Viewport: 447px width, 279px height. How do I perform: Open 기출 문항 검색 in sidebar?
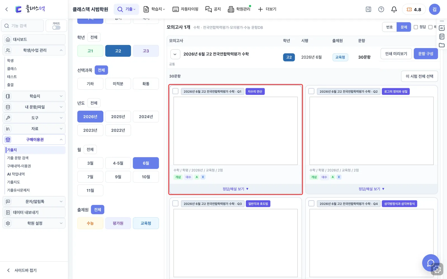[x=18, y=158]
